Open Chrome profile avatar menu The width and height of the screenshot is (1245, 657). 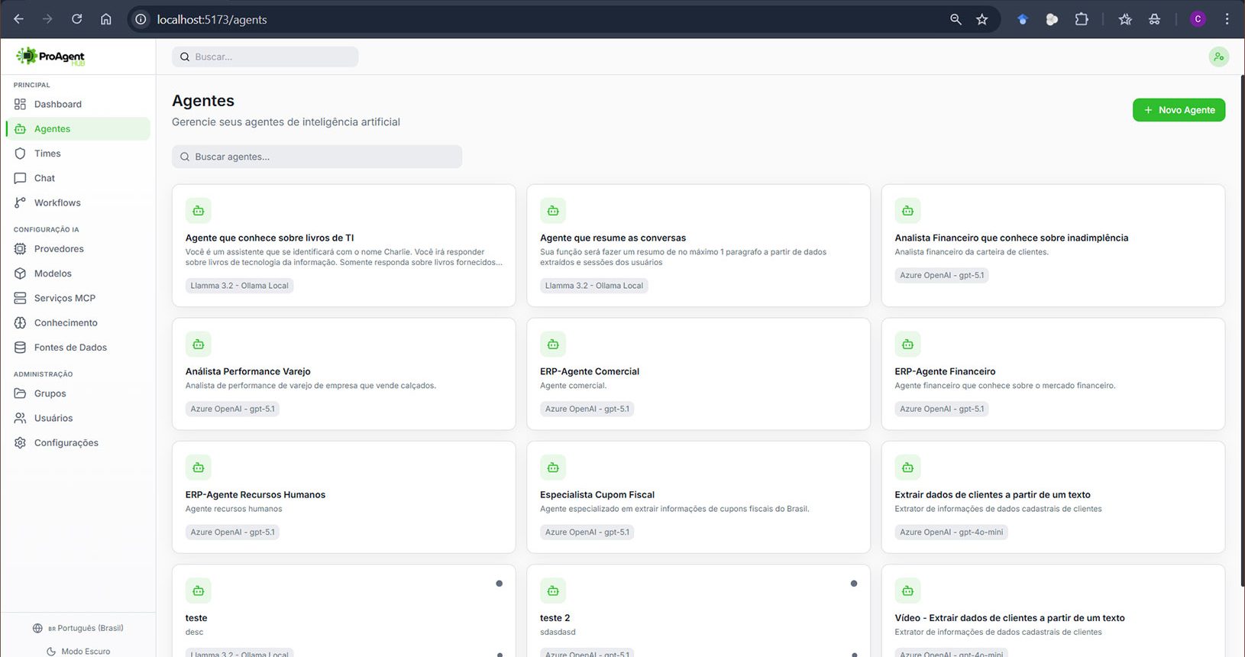point(1198,19)
